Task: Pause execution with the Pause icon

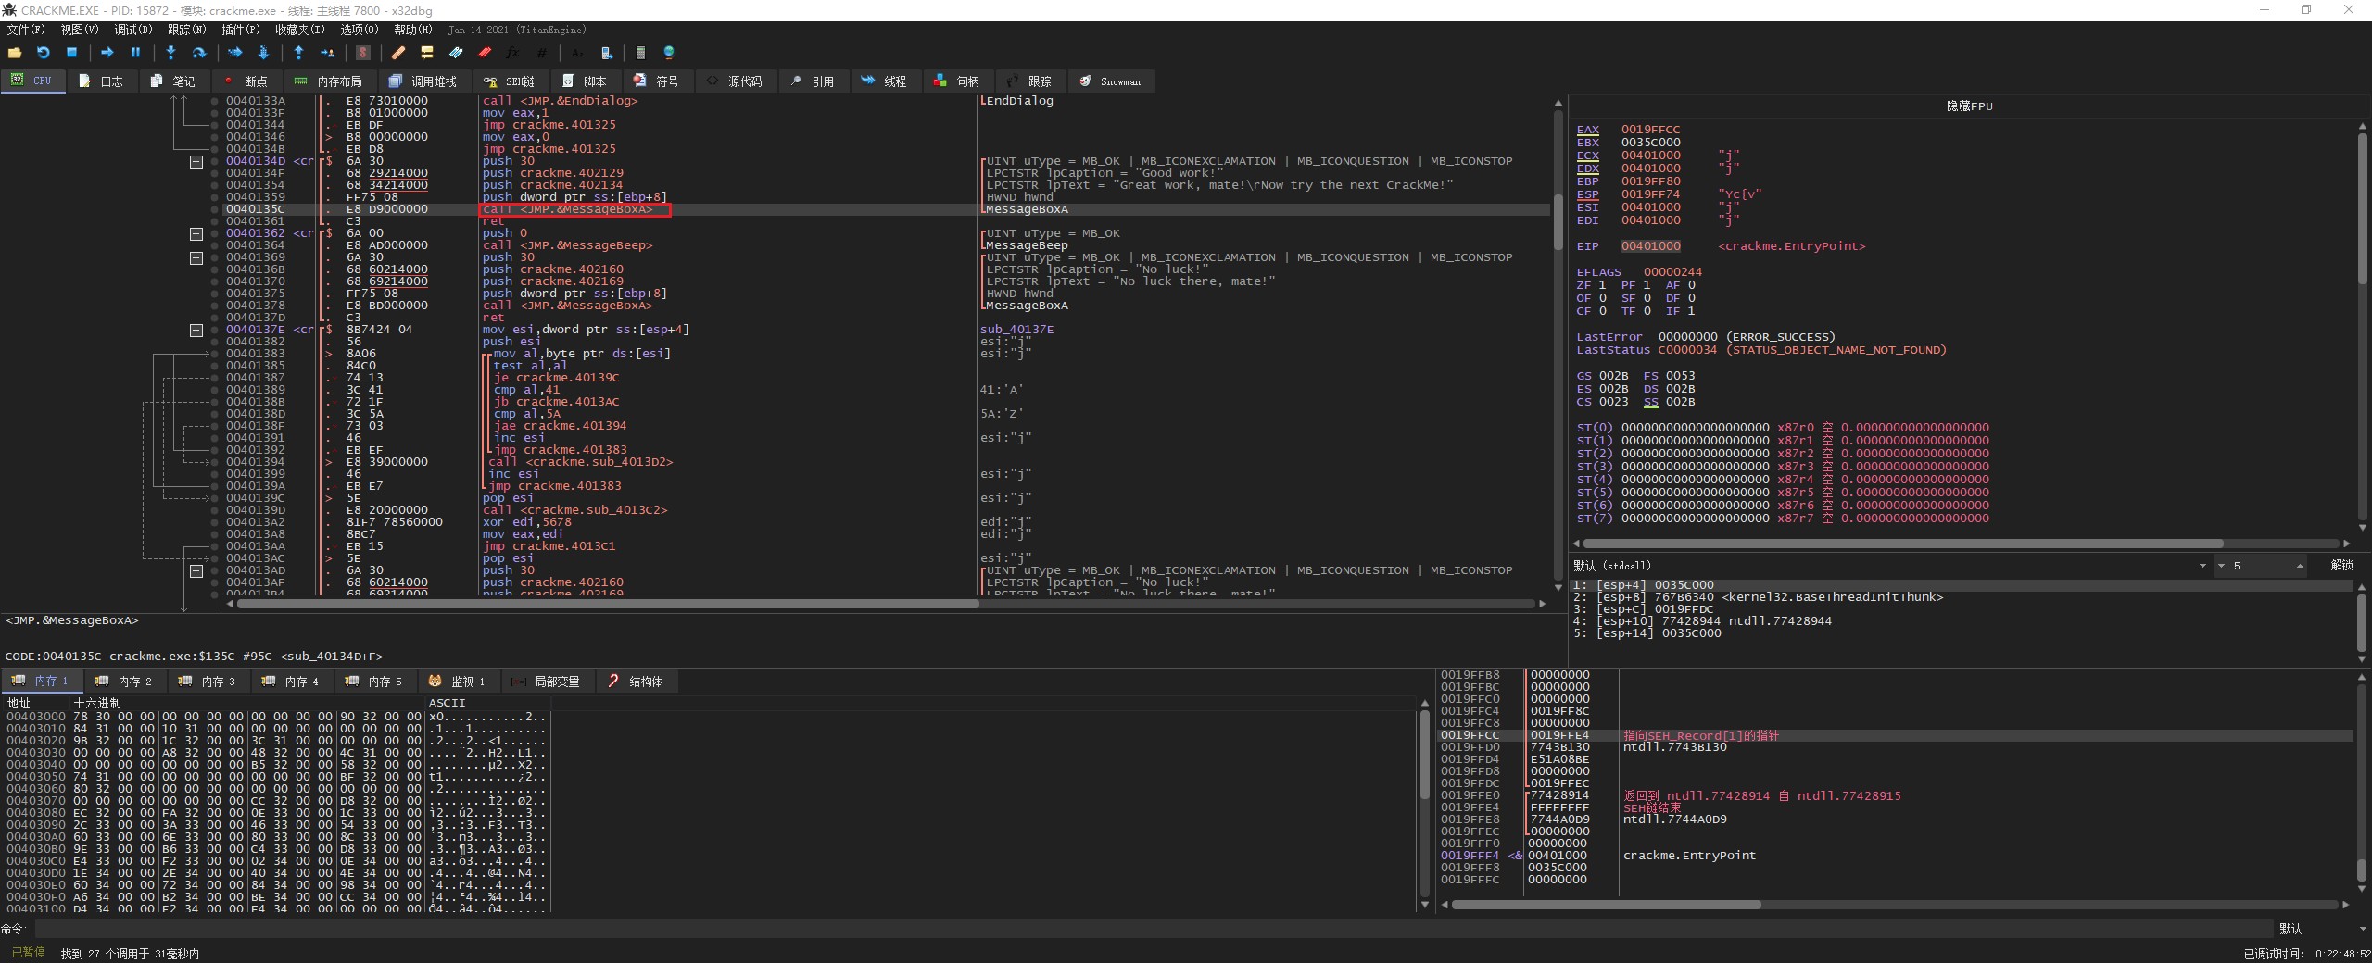Action: (135, 53)
